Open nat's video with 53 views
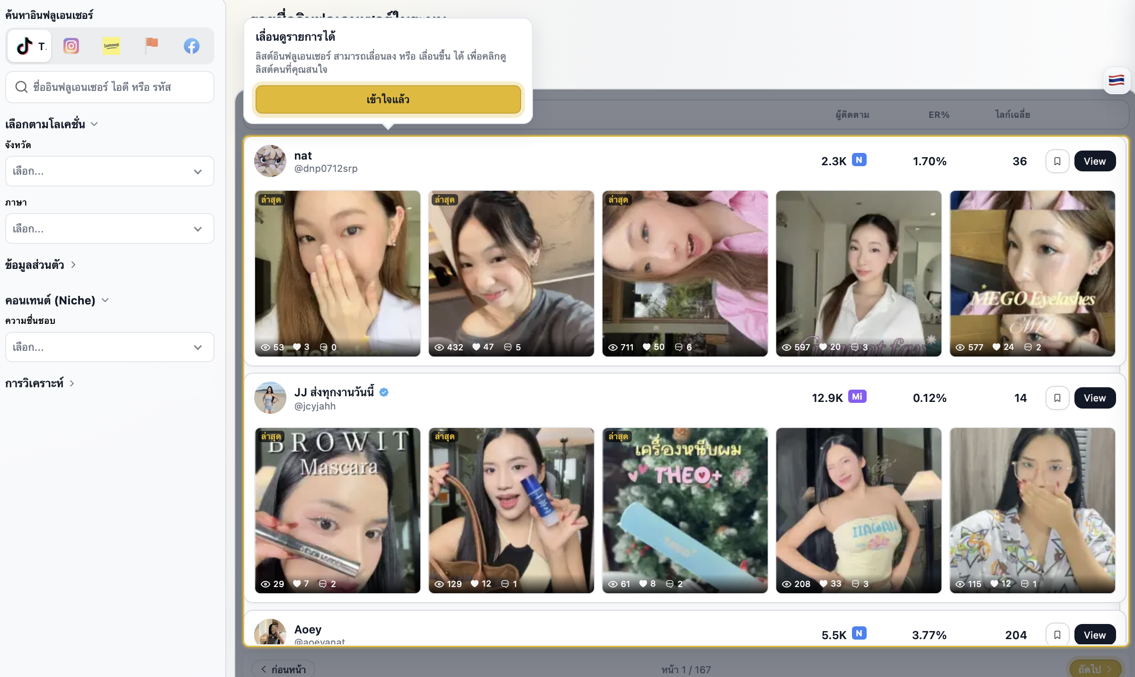The width and height of the screenshot is (1135, 677). [x=337, y=274]
